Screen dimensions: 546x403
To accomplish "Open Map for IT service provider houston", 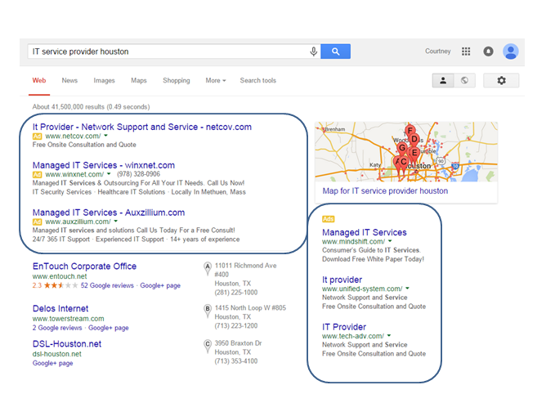I will pos(385,191).
